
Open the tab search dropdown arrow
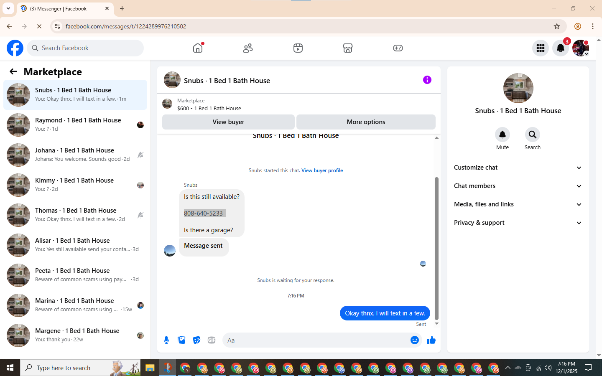(x=8, y=8)
